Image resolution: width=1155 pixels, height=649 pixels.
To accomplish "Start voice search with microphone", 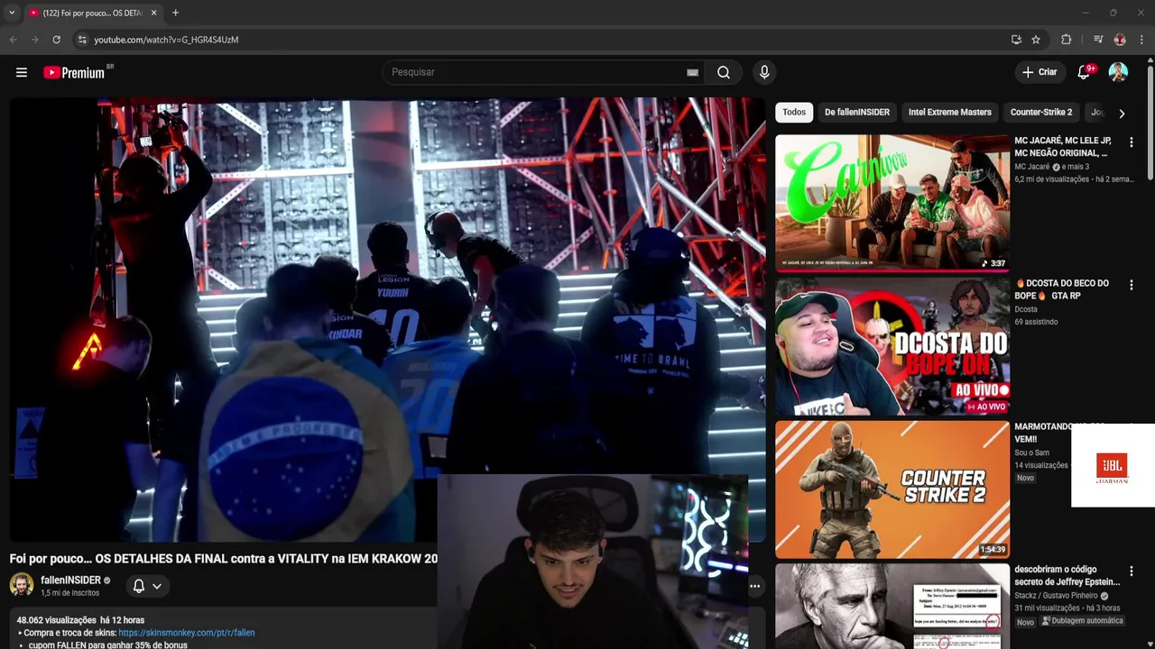I will point(764,72).
